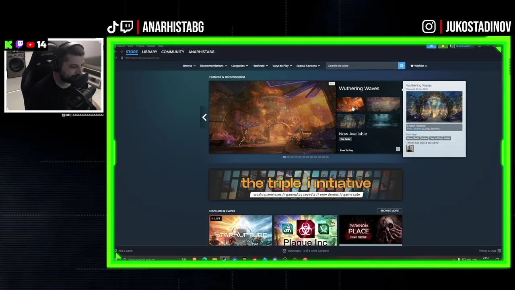Open the Edge browser taskbar icon
The width and height of the screenshot is (515, 290).
[x=204, y=259]
